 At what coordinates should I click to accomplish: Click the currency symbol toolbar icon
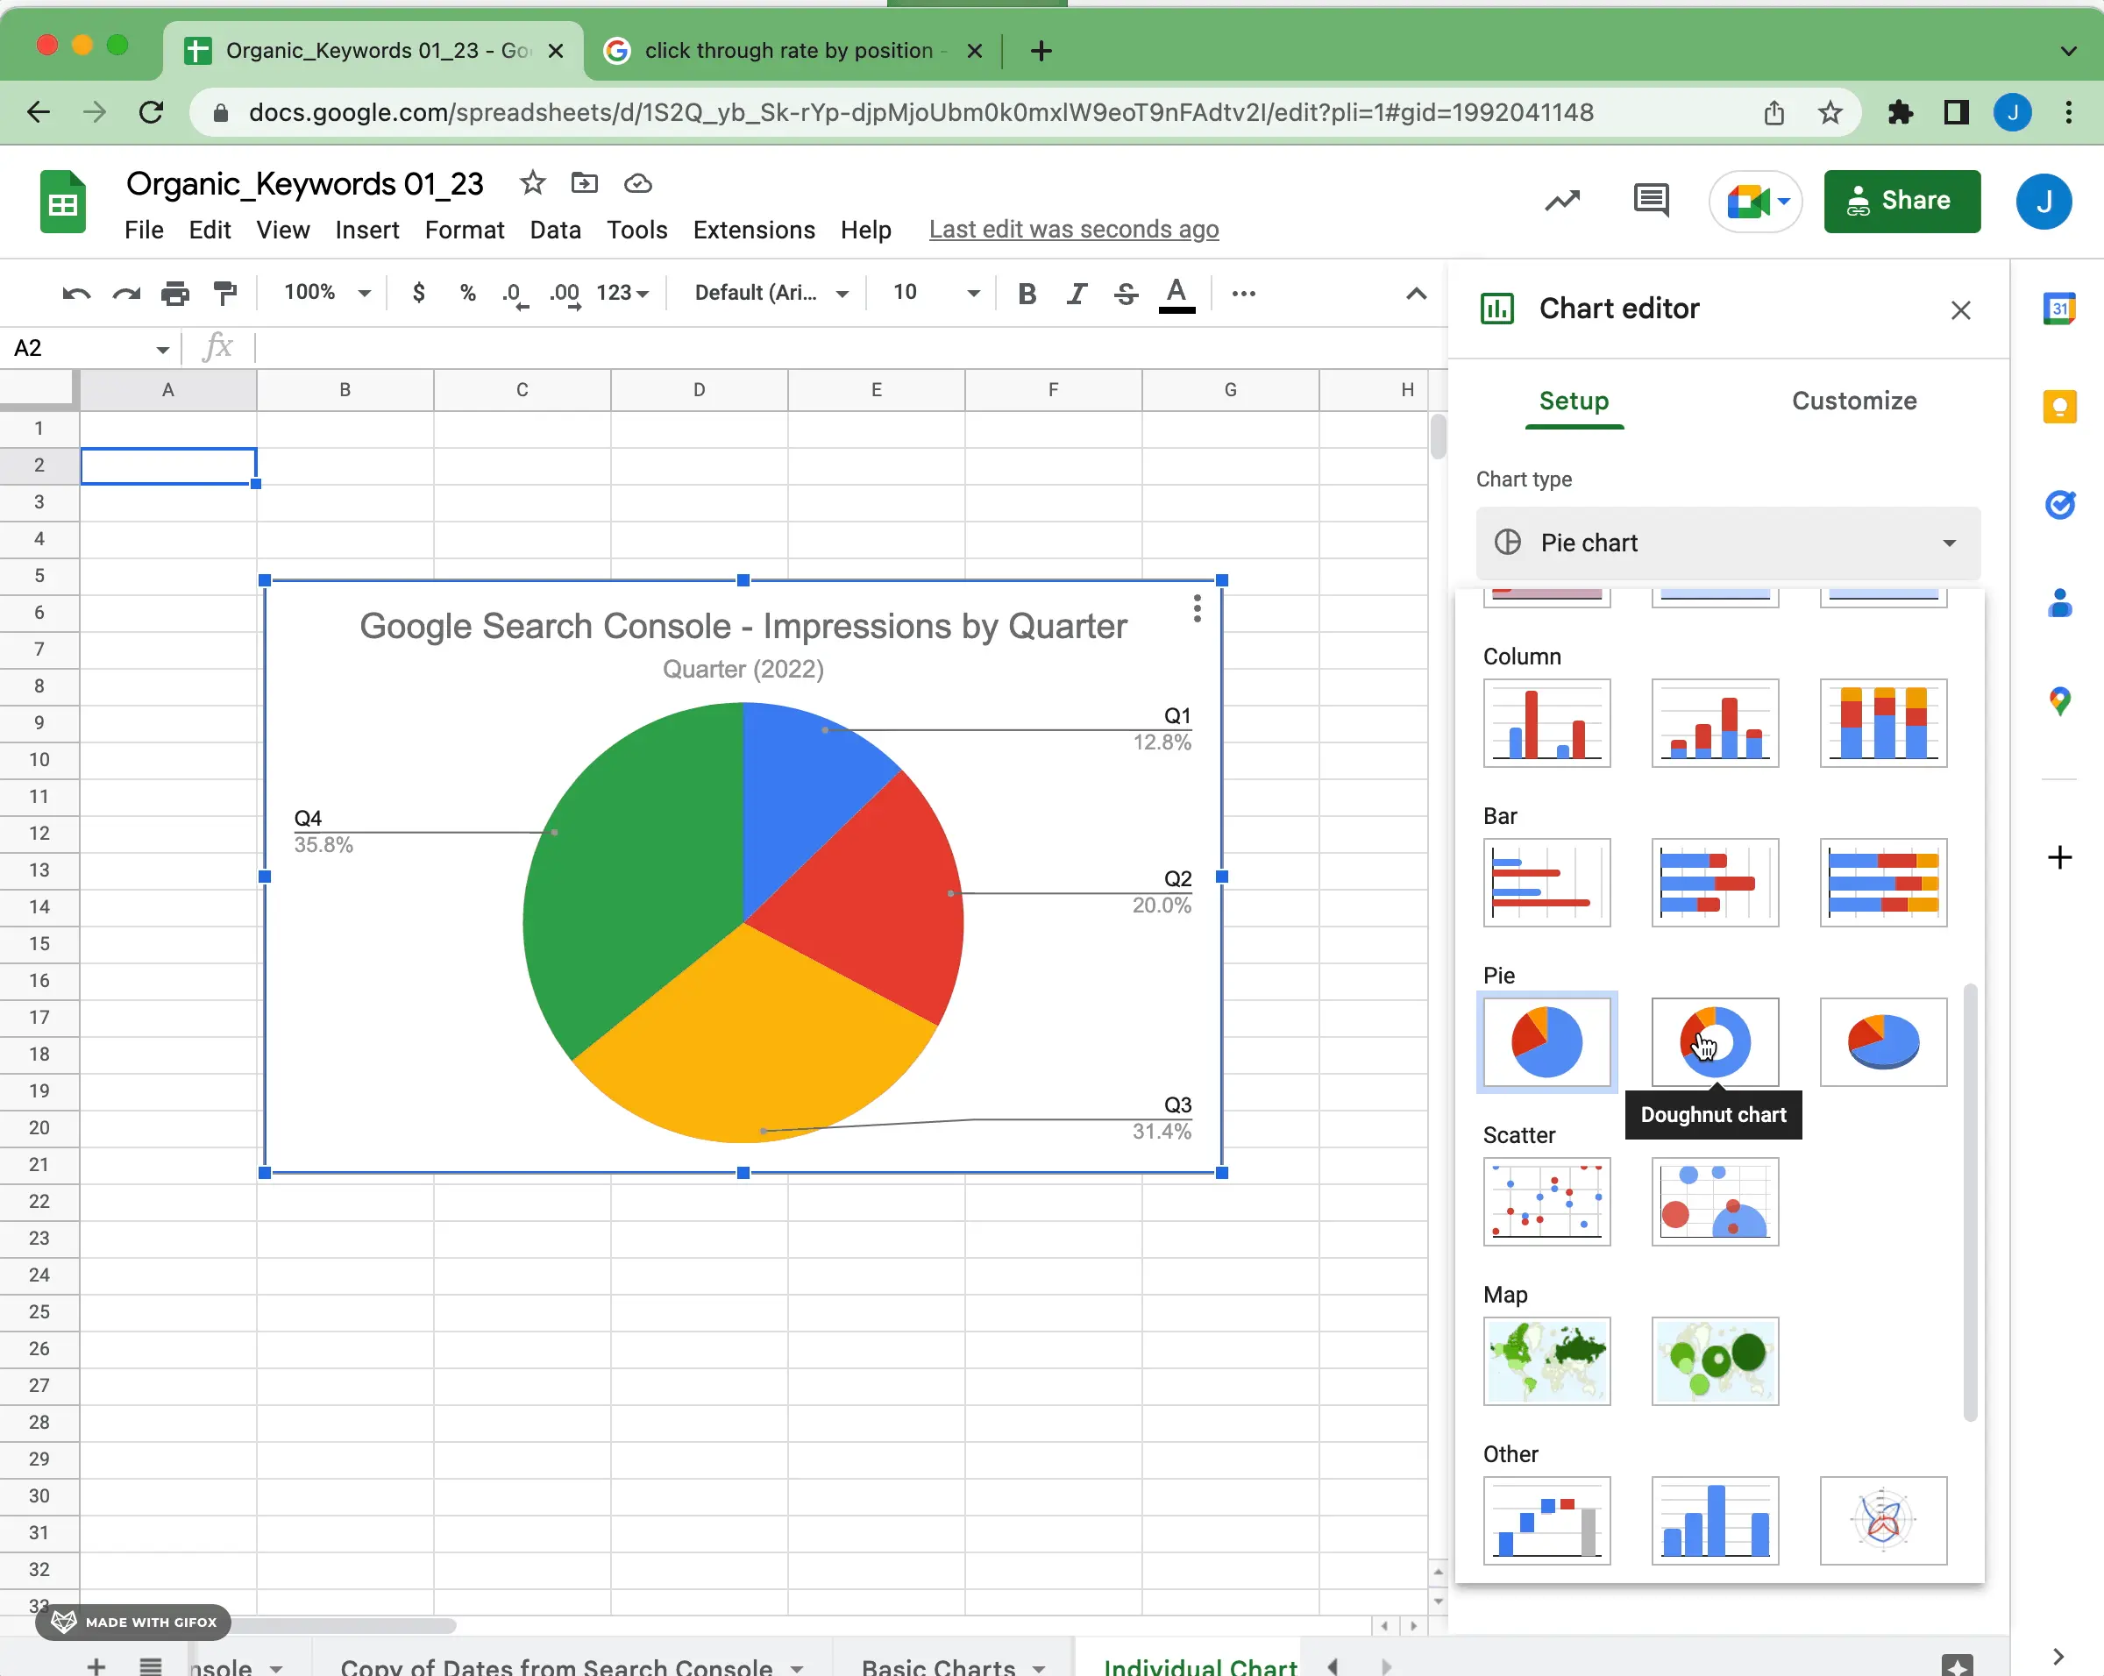click(419, 293)
